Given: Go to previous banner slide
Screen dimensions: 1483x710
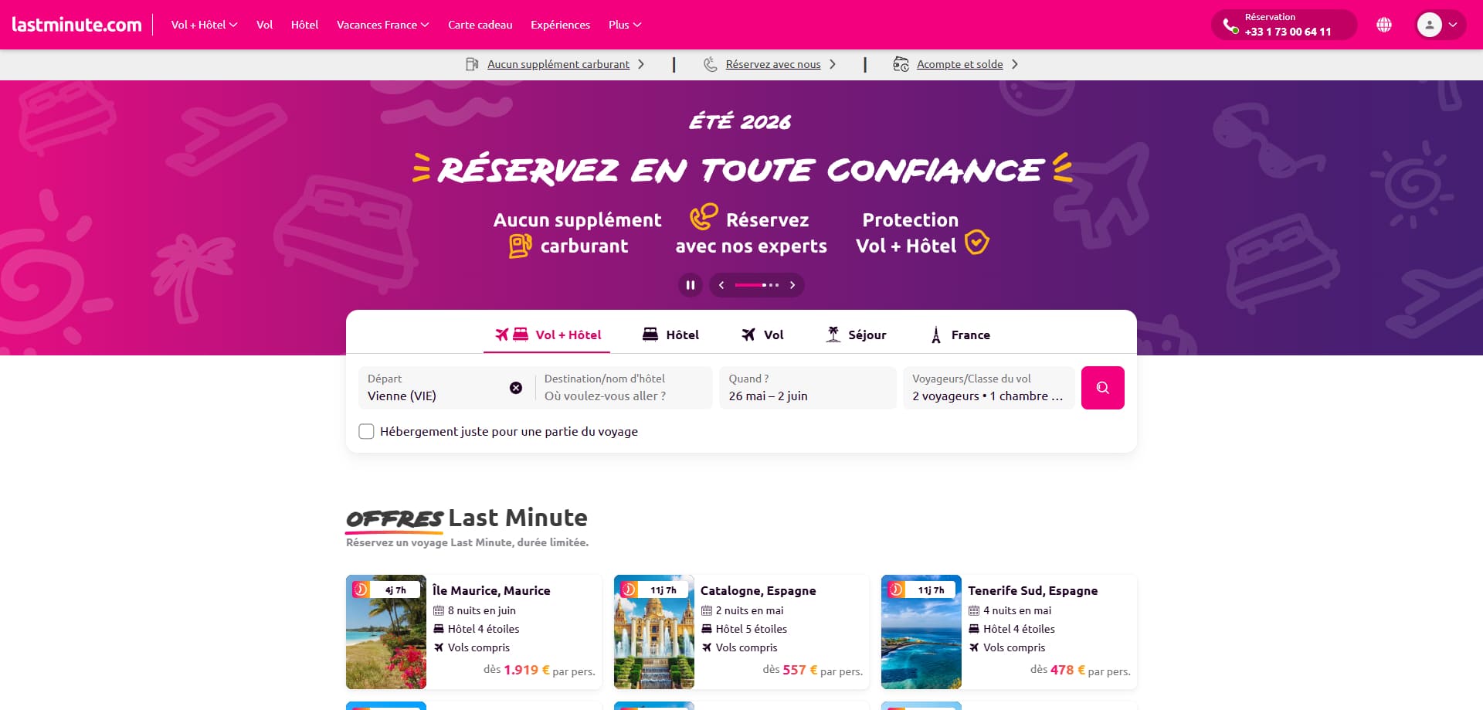Looking at the screenshot, I should [721, 285].
